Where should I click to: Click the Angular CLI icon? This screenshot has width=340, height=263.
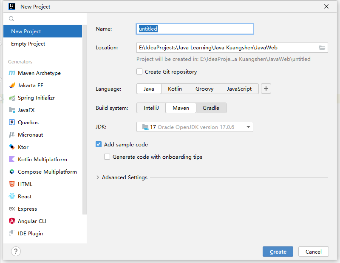(x=12, y=221)
